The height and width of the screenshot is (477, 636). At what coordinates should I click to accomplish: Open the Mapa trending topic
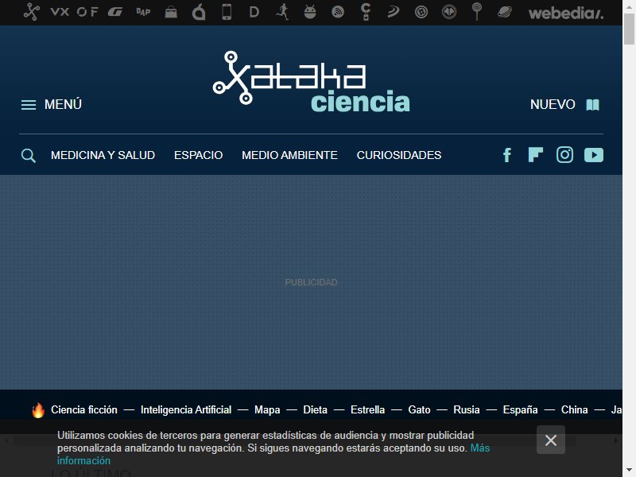267,410
